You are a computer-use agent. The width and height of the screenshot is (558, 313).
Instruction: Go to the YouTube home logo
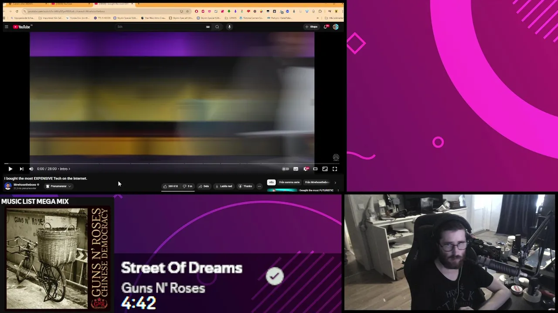pos(22,27)
